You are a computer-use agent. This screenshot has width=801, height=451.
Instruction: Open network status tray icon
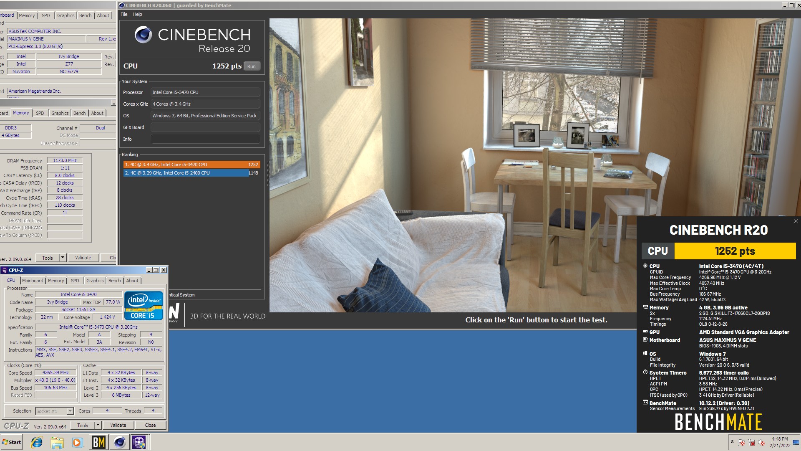(751, 442)
